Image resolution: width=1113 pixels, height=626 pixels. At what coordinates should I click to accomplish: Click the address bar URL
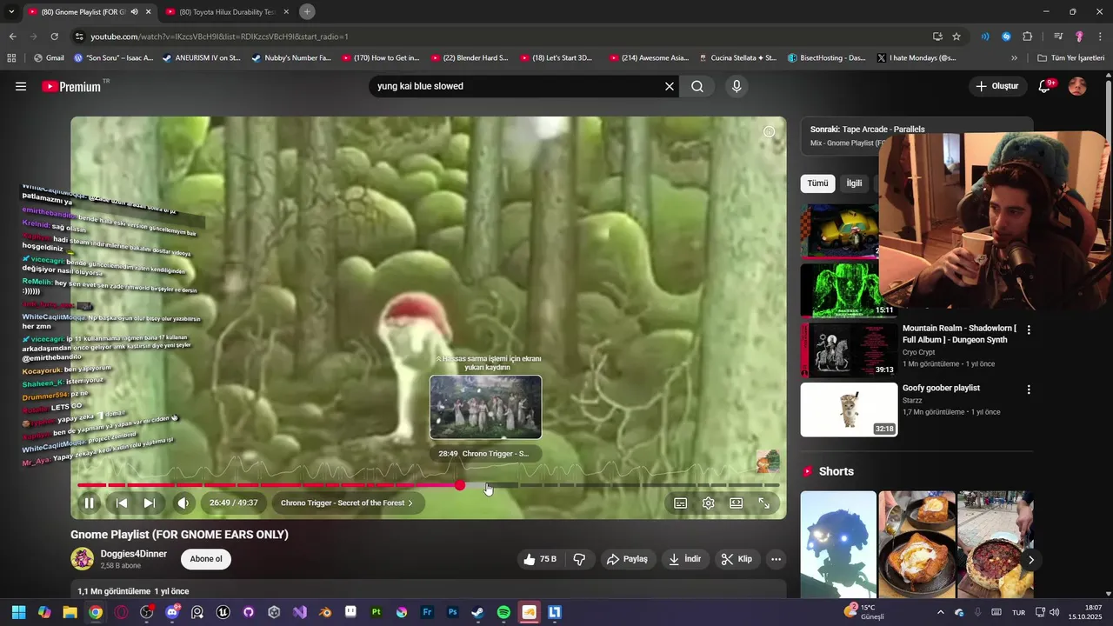pyautogui.click(x=219, y=37)
